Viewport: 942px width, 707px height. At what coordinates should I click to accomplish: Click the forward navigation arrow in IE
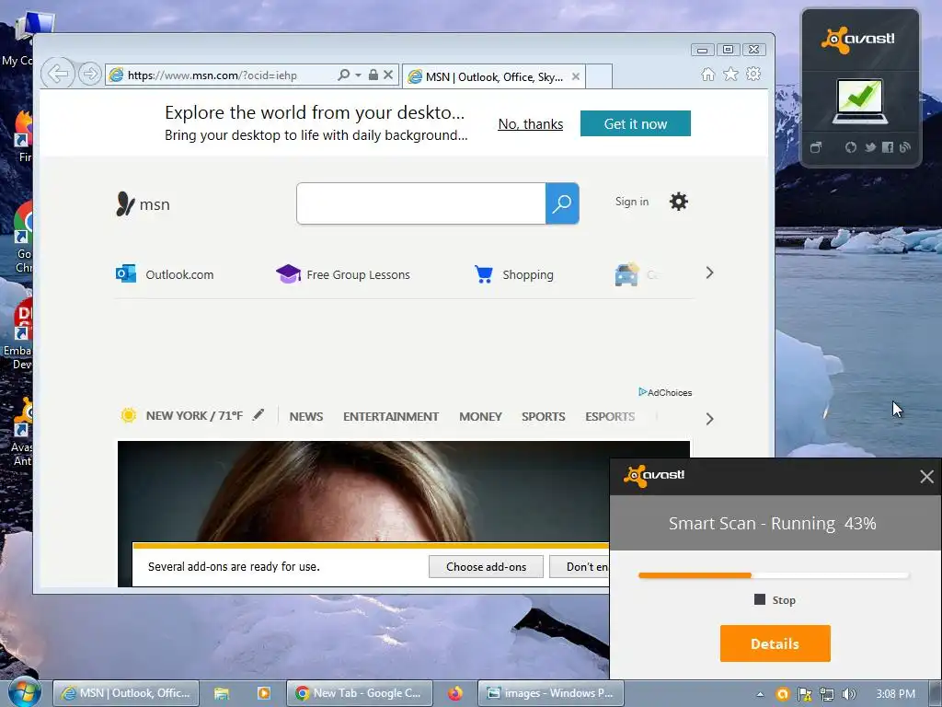coord(90,74)
